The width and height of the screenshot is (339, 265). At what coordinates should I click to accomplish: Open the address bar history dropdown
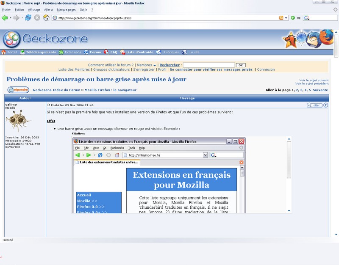pyautogui.click(x=286, y=18)
